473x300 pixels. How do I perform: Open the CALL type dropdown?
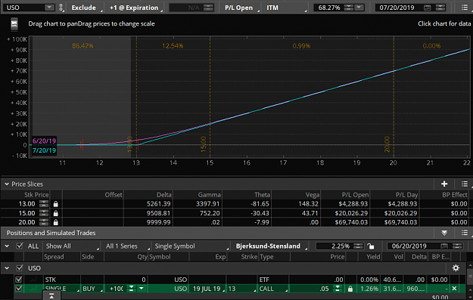273,289
